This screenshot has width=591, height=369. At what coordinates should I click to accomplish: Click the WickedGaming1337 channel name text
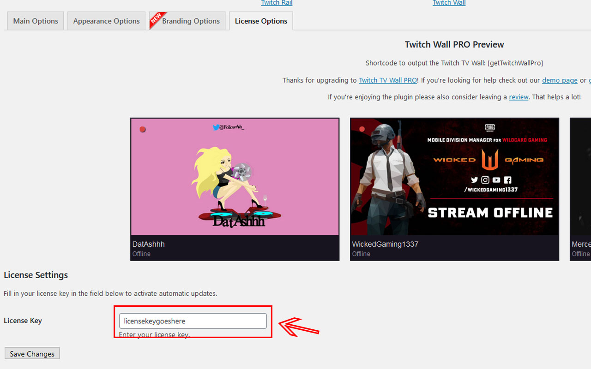click(385, 244)
